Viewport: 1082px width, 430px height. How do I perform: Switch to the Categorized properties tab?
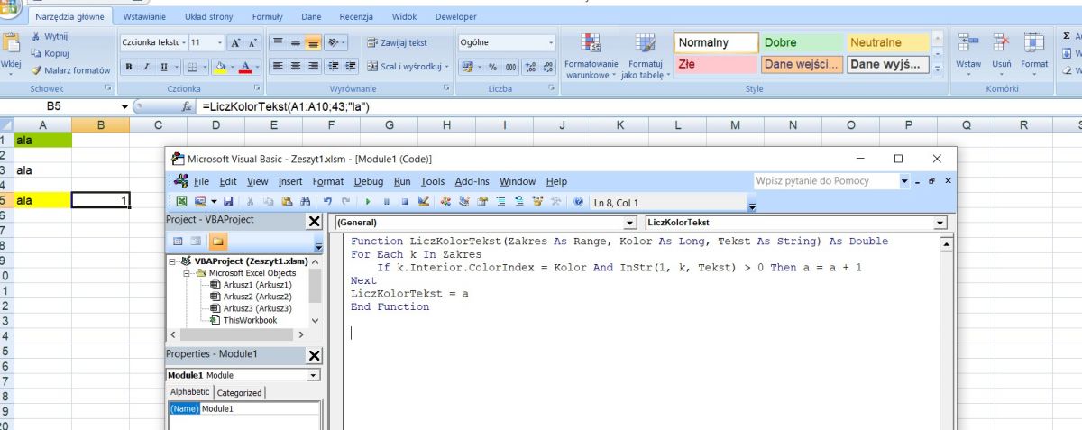click(240, 392)
